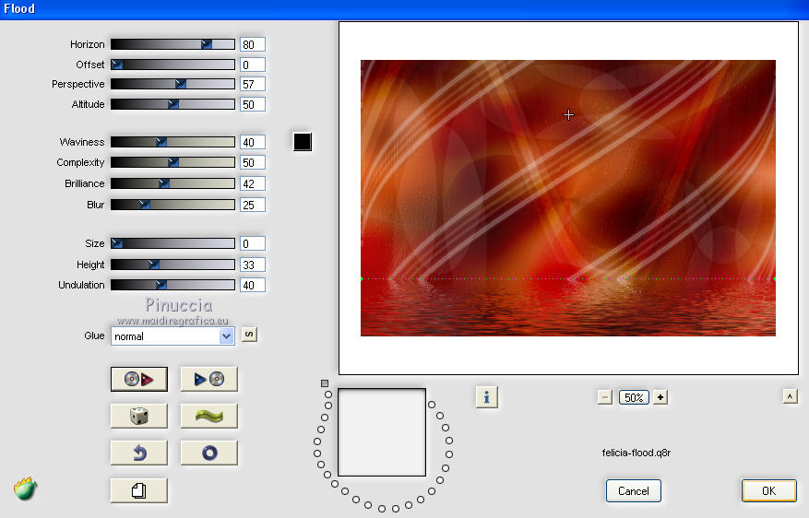Screen dimensions: 809x518
Task: Click the Waviness slider track
Action: [173, 142]
